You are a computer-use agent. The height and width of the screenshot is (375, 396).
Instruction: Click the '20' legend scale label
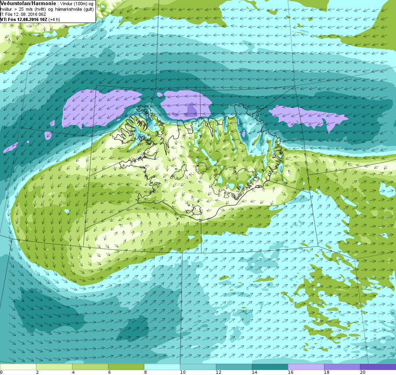point(363,372)
